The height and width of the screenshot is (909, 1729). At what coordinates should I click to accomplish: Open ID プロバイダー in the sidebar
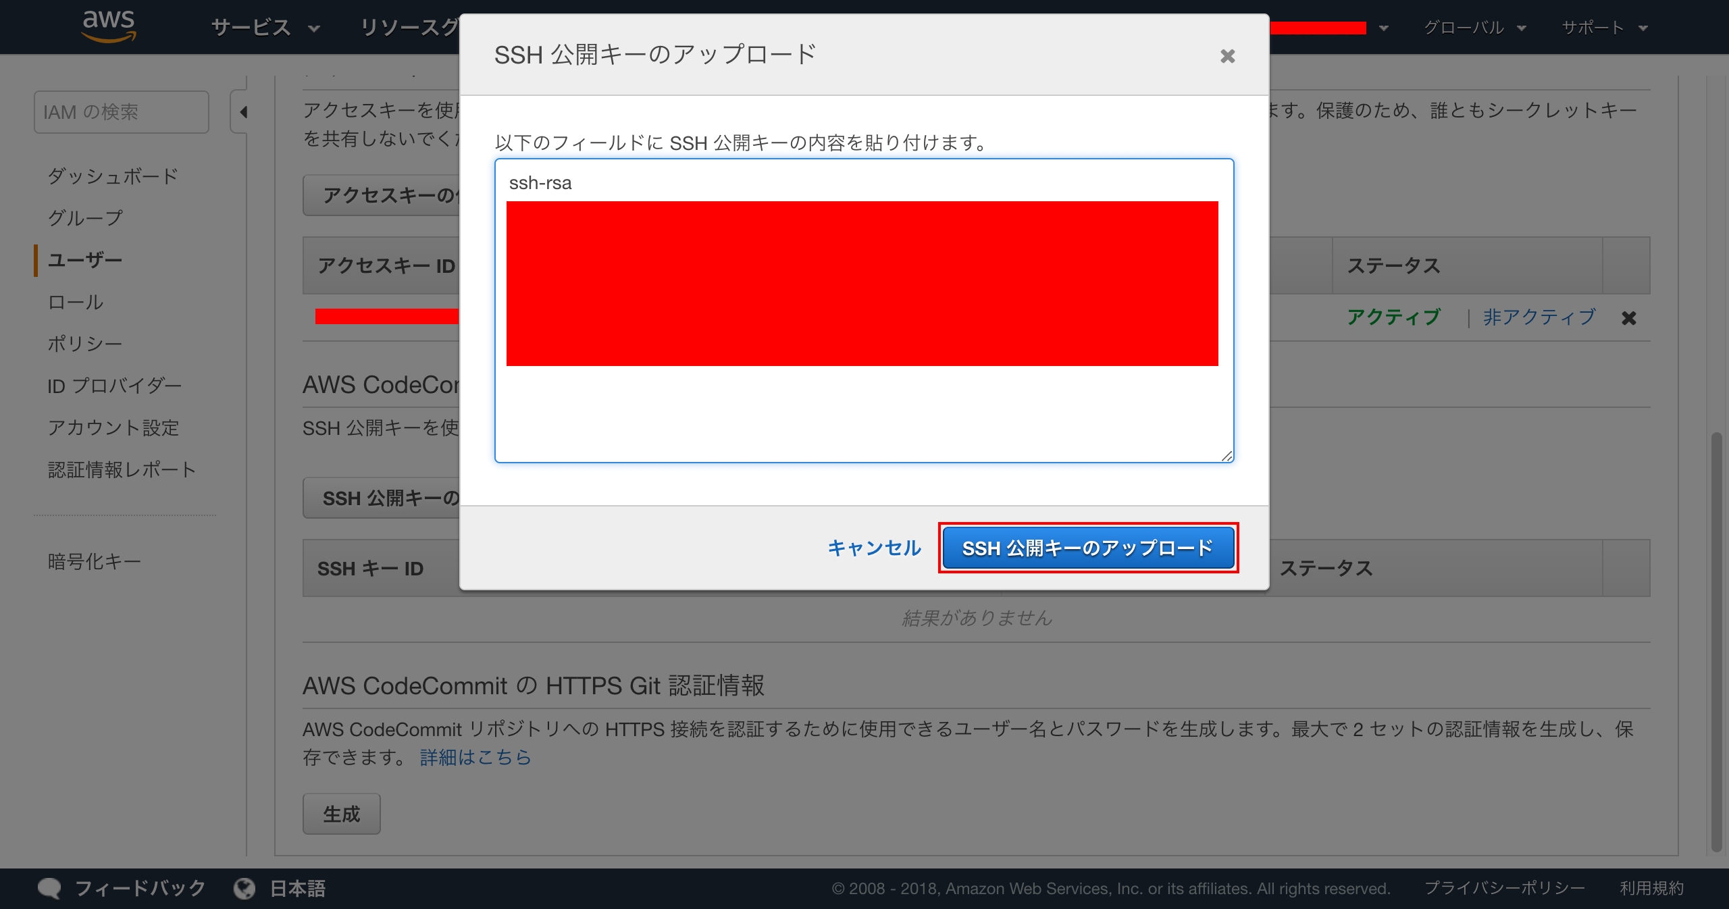[x=115, y=386]
